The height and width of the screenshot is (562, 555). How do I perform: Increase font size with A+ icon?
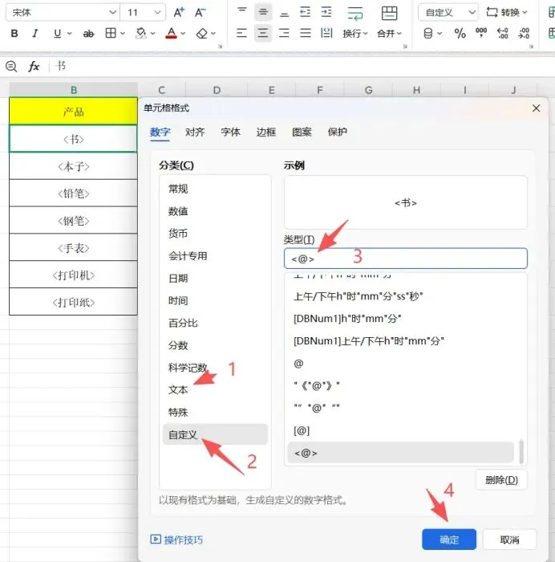(179, 13)
